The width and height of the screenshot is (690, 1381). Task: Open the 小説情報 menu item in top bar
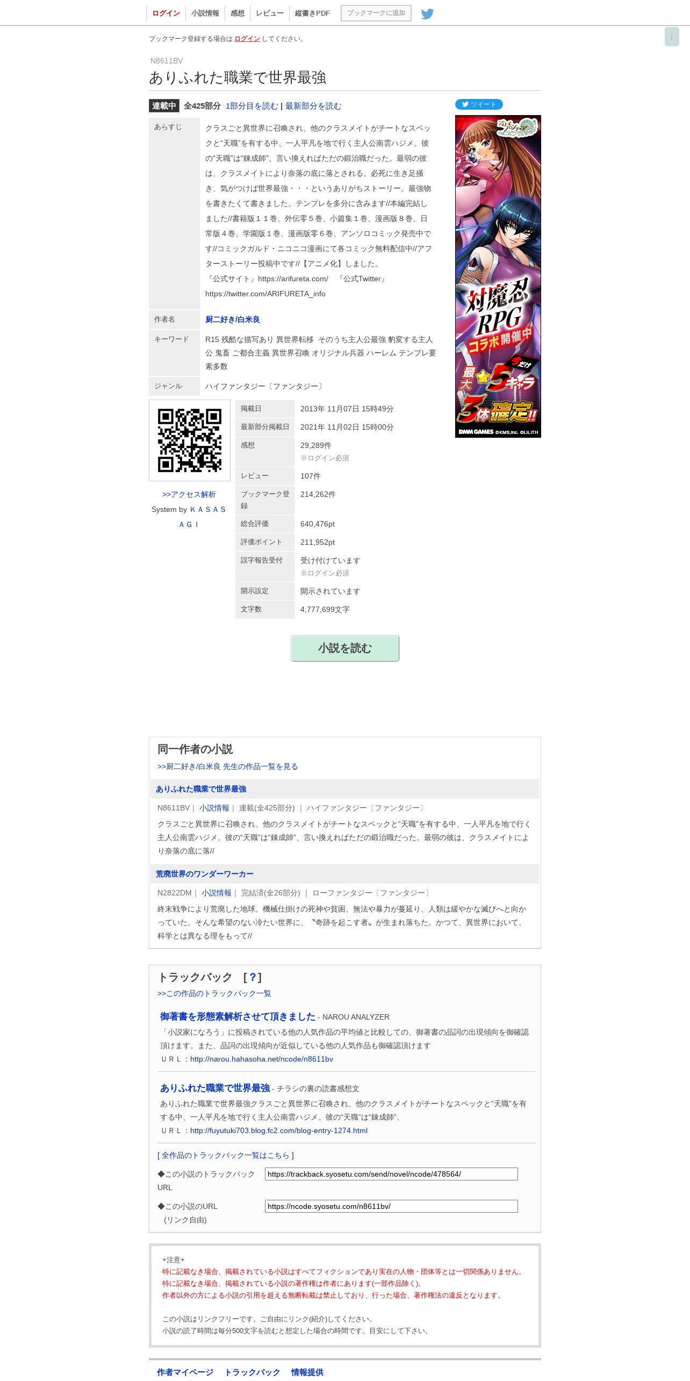(x=205, y=13)
